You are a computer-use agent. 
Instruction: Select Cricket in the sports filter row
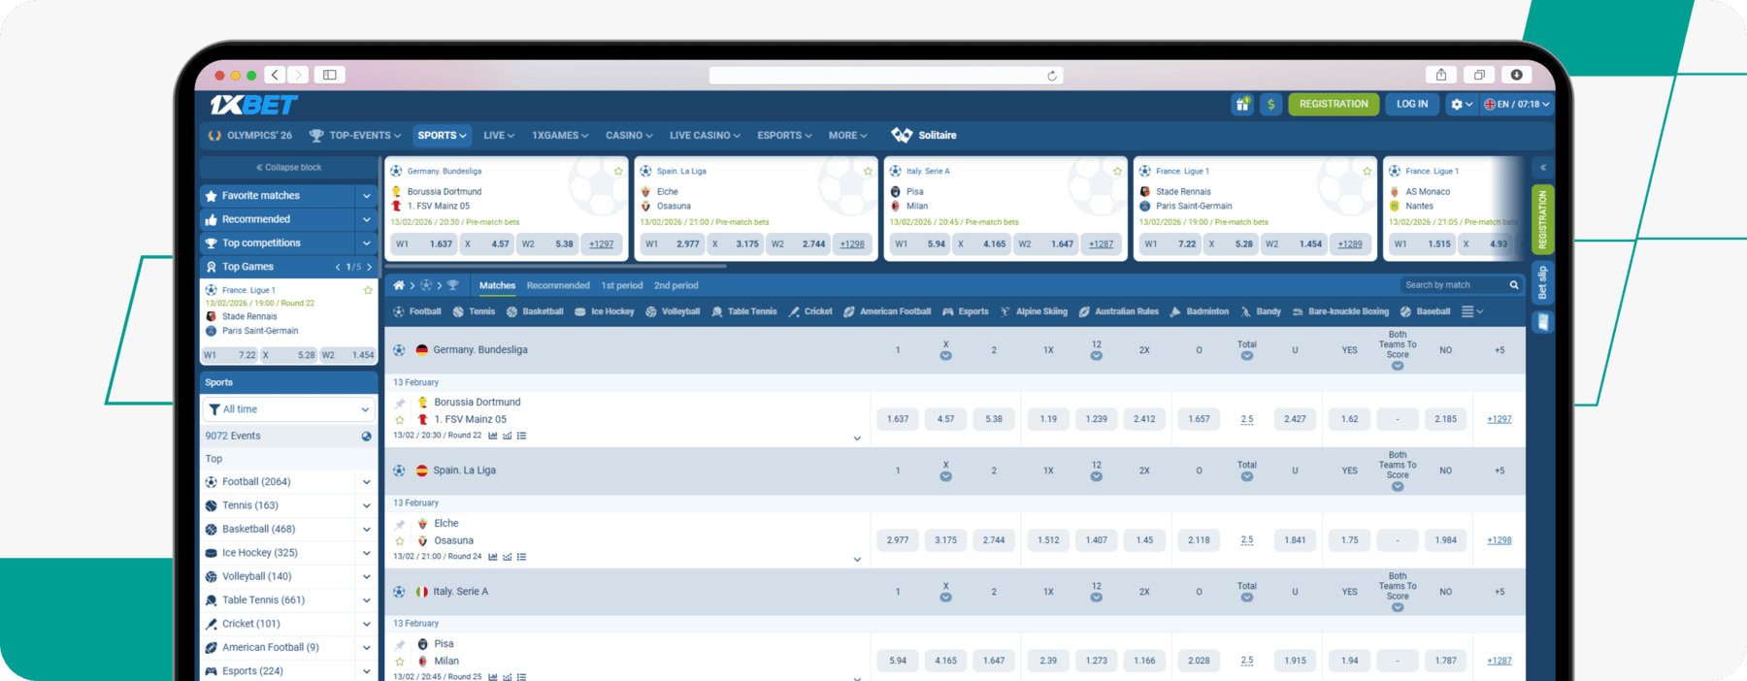[x=810, y=311]
